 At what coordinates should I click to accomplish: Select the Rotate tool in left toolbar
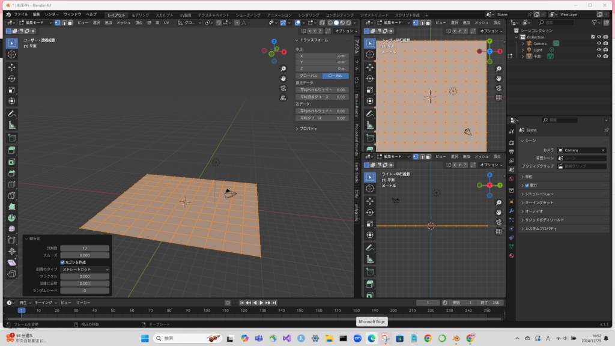[12, 78]
